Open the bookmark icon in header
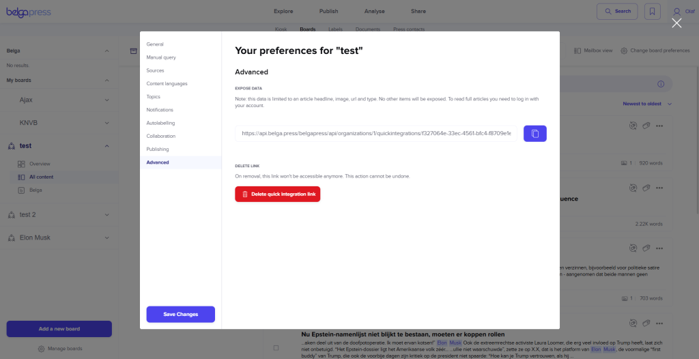Image resolution: width=699 pixels, height=359 pixels. point(652,12)
